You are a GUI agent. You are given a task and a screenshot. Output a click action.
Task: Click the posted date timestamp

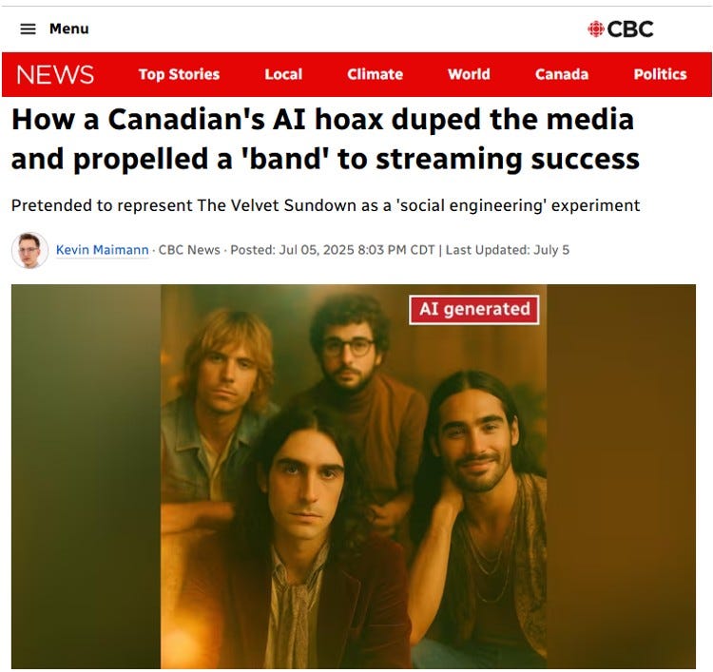click(x=333, y=250)
